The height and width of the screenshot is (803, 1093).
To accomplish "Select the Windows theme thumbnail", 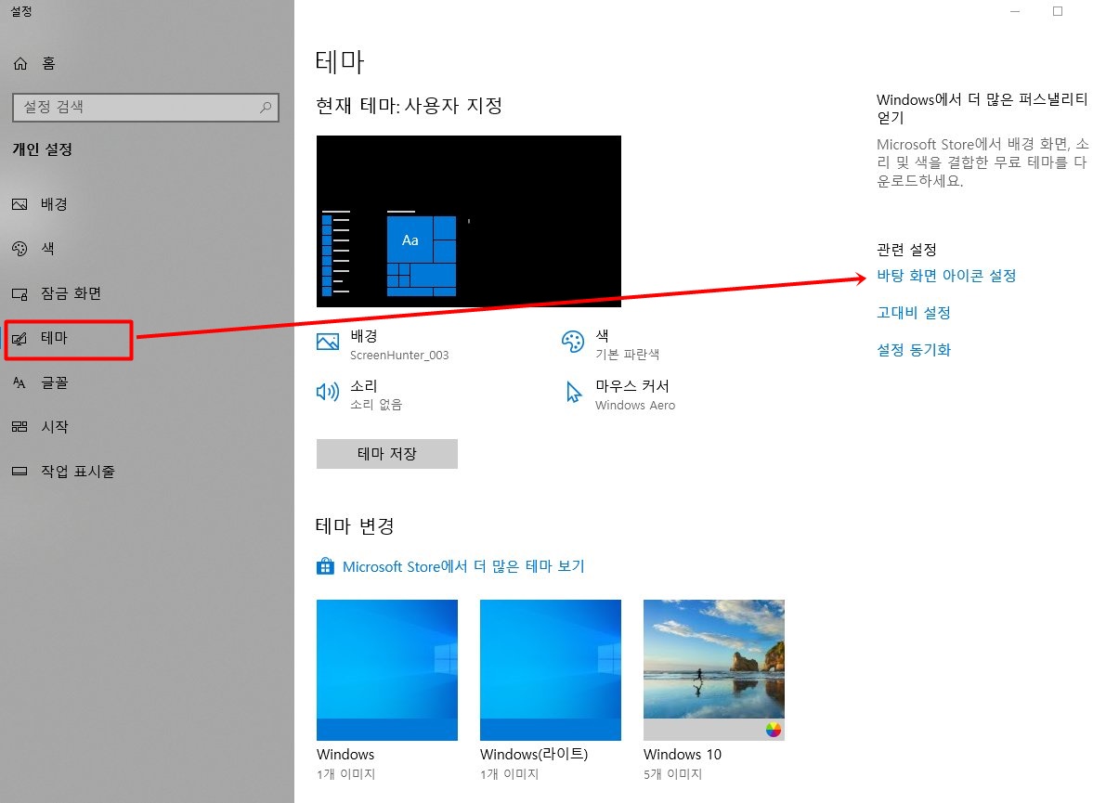I will coord(387,670).
